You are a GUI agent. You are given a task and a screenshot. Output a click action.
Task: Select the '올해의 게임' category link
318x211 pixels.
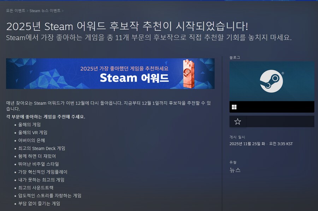30,125
